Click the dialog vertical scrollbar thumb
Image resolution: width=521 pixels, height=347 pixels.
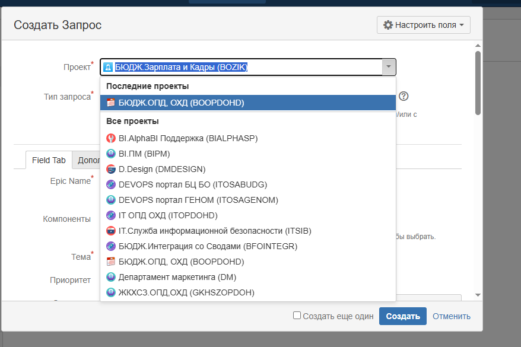(x=478, y=83)
